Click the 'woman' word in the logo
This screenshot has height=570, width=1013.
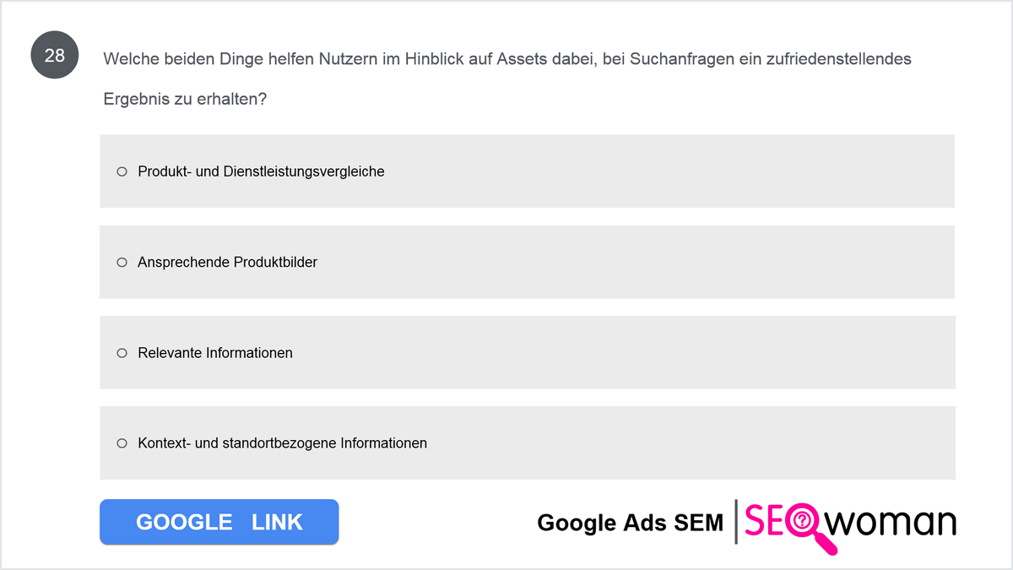[x=891, y=523]
